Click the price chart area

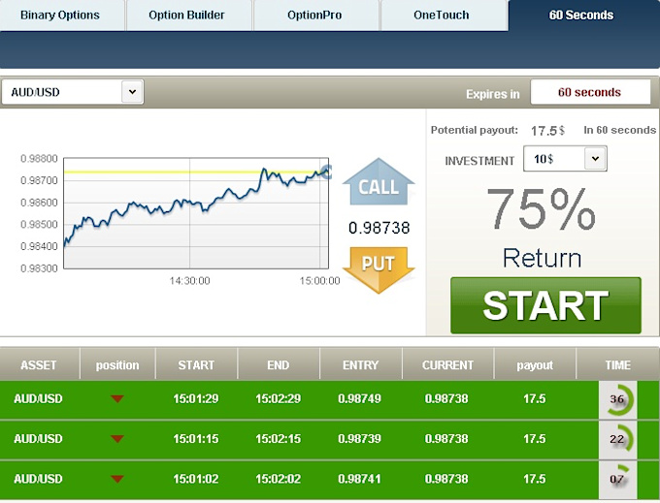(196, 213)
